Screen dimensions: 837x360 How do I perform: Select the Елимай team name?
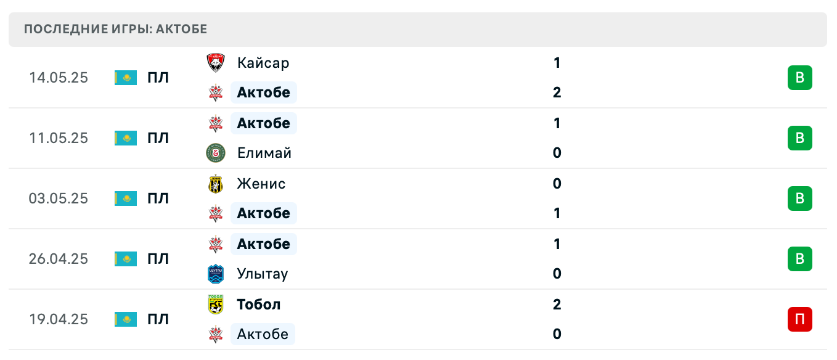tap(264, 153)
